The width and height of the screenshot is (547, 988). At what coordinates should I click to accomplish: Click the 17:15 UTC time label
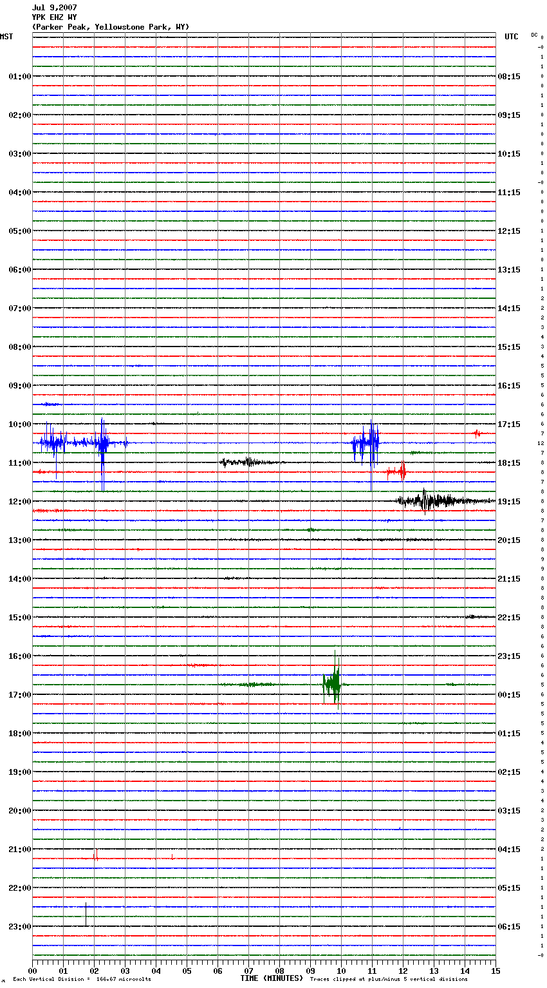[x=509, y=424]
